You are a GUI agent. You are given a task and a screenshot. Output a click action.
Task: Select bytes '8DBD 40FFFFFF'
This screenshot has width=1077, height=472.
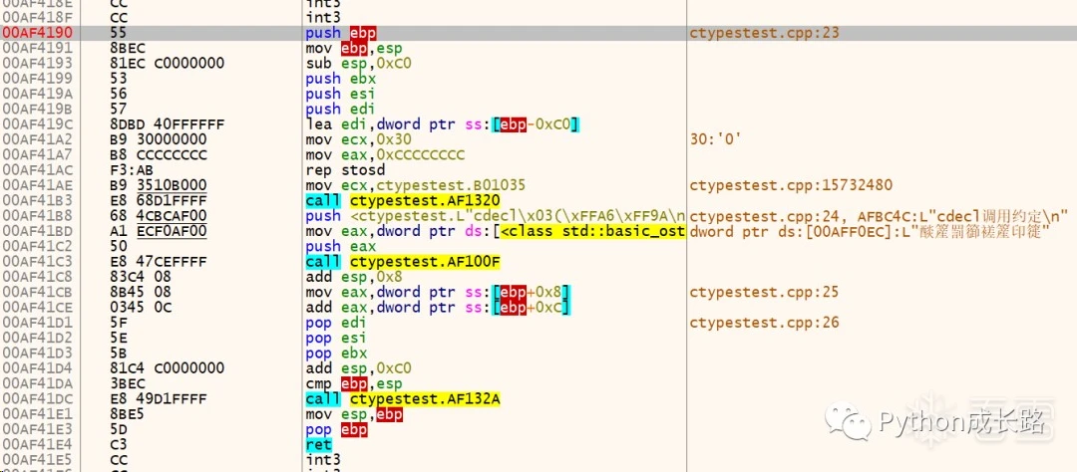167,123
